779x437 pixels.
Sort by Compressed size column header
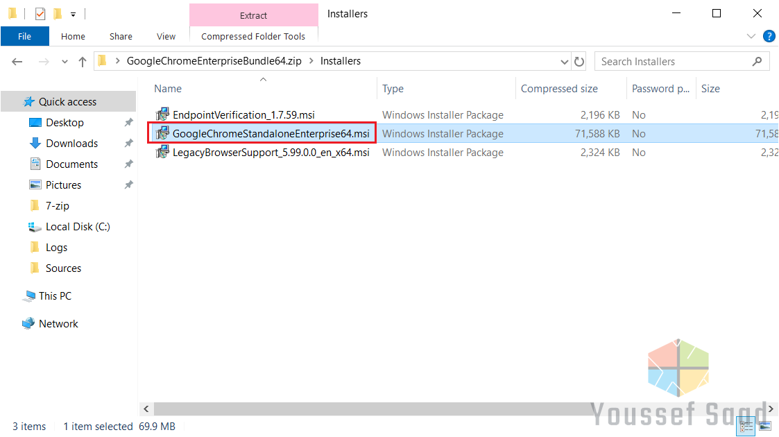tap(571, 88)
